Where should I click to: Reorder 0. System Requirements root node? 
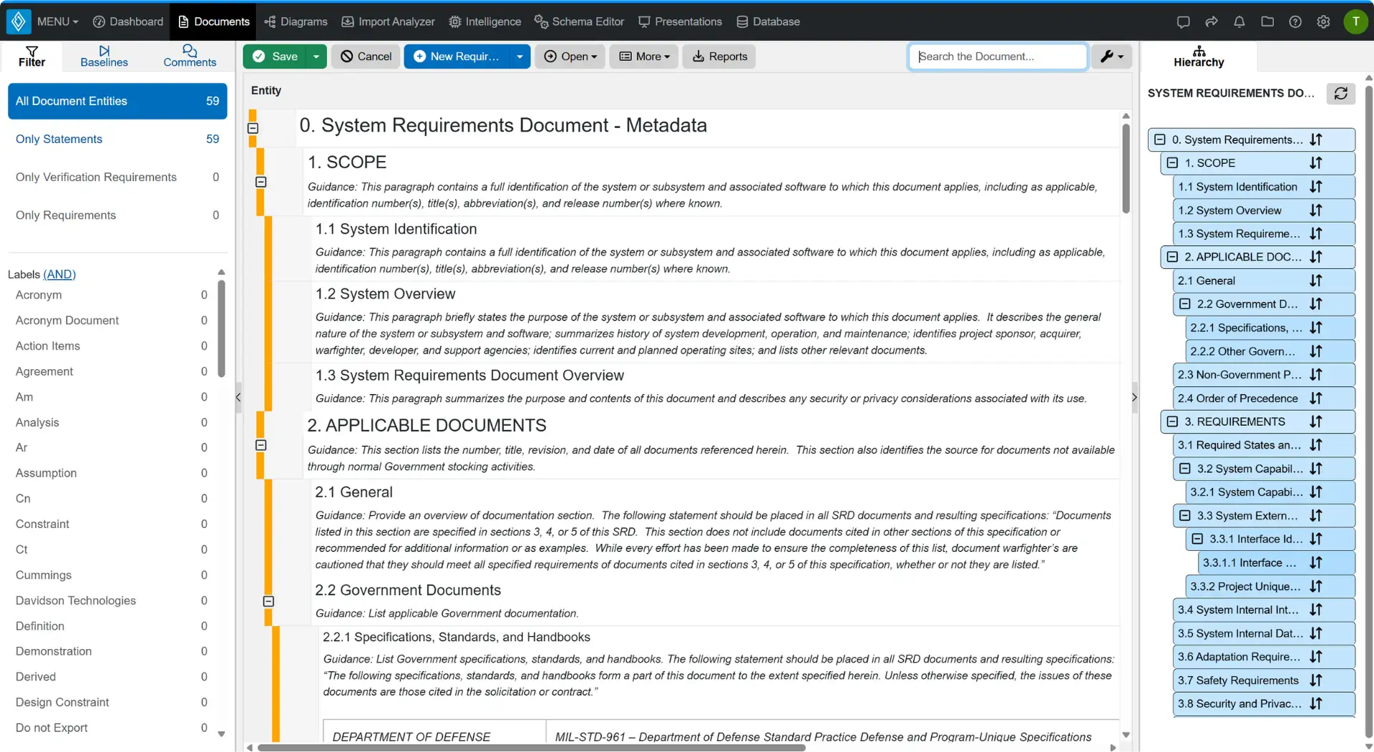pyautogui.click(x=1316, y=140)
